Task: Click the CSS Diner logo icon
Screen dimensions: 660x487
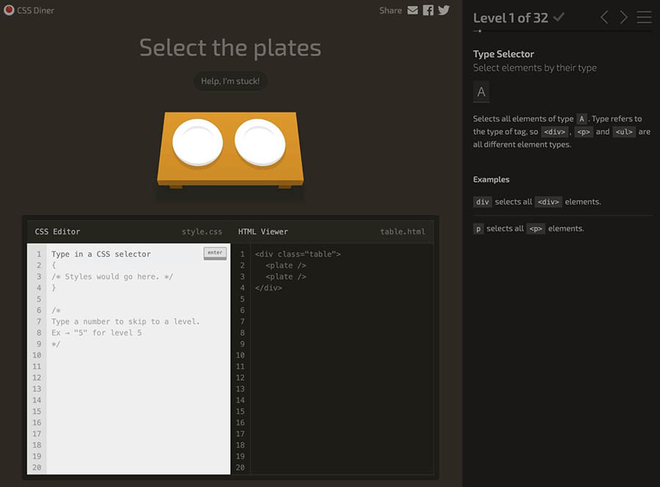Action: 9,10
